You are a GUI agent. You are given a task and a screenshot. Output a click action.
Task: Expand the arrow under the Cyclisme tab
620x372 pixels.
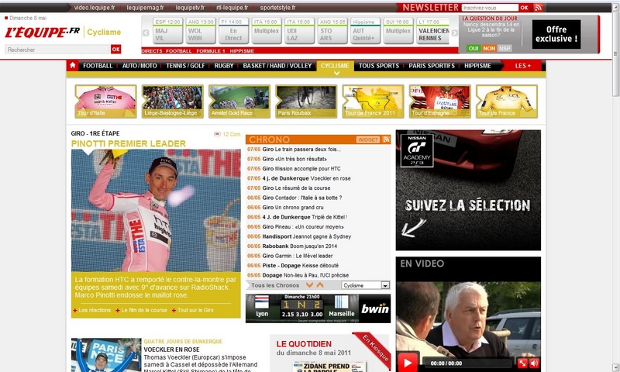click(335, 74)
